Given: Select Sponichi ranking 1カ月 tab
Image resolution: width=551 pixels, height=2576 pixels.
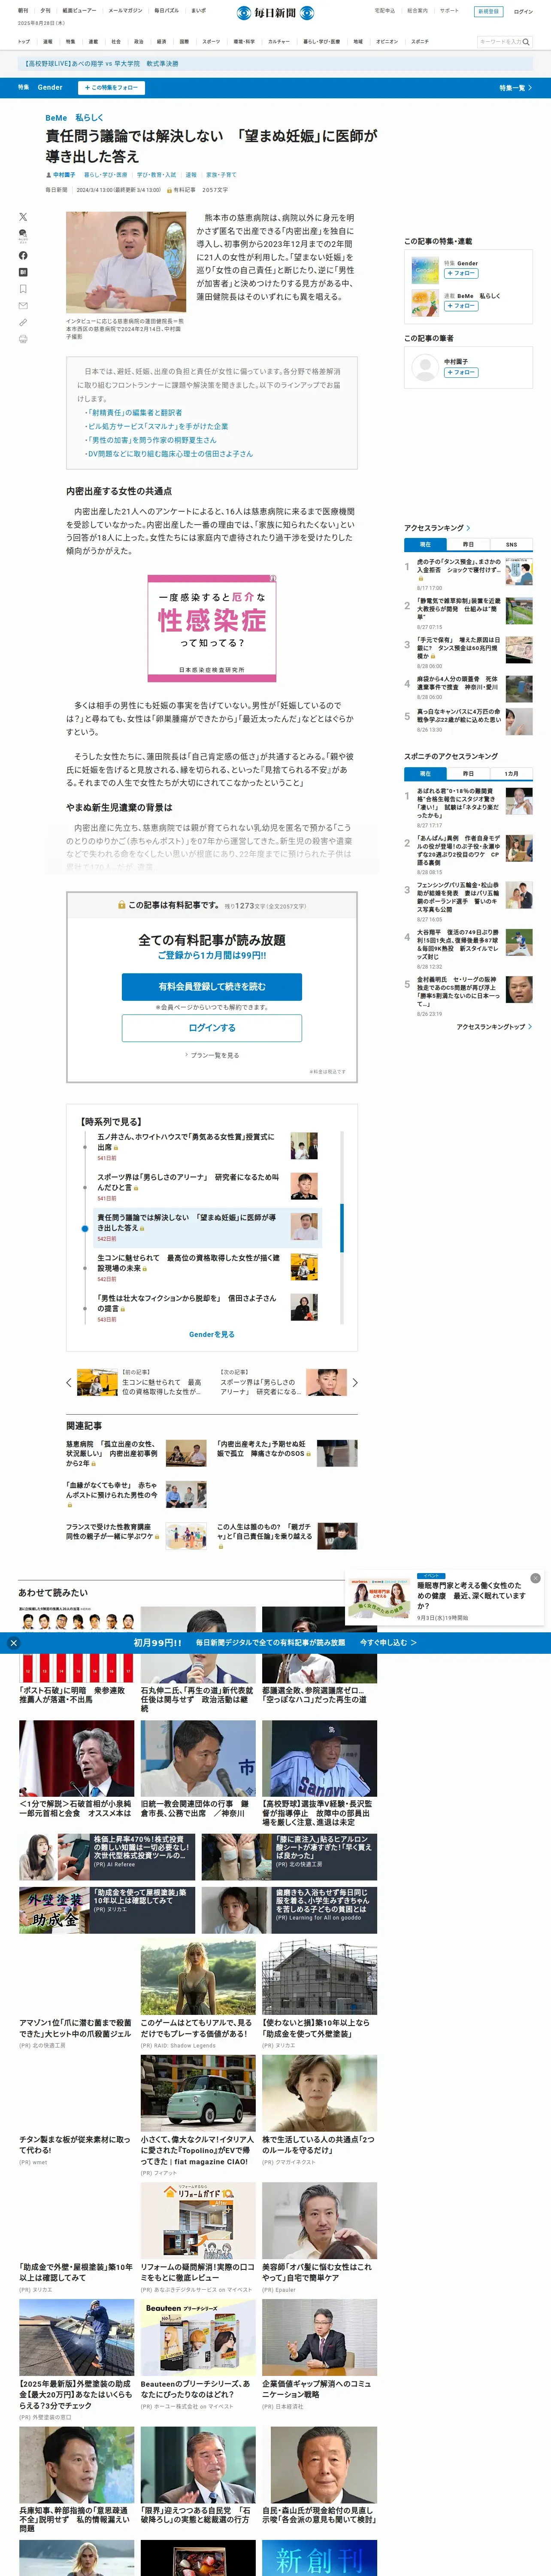Looking at the screenshot, I should tap(511, 774).
